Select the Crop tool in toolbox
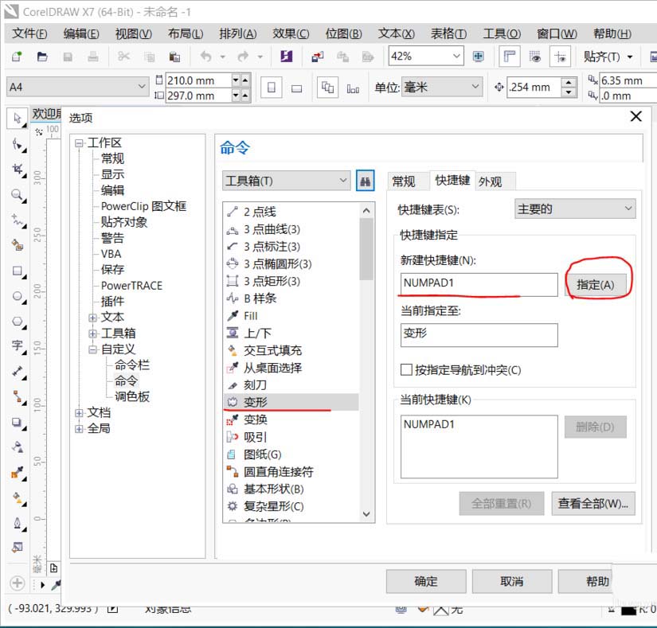 (18, 170)
